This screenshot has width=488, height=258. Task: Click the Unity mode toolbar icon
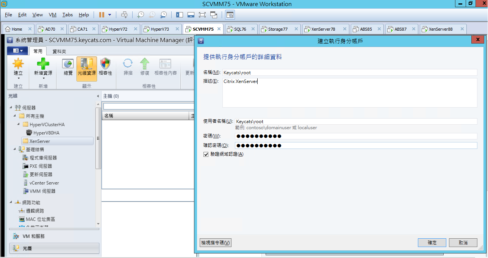click(214, 15)
